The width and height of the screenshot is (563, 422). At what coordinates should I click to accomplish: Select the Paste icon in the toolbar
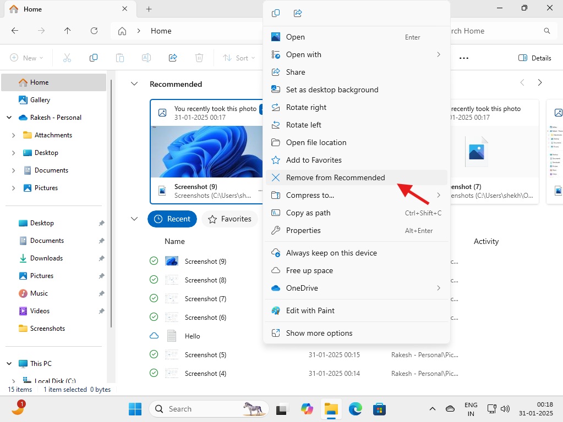[119, 57]
